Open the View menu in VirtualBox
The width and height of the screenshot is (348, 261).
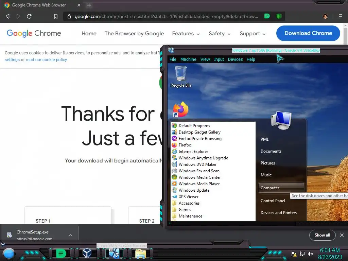(205, 59)
